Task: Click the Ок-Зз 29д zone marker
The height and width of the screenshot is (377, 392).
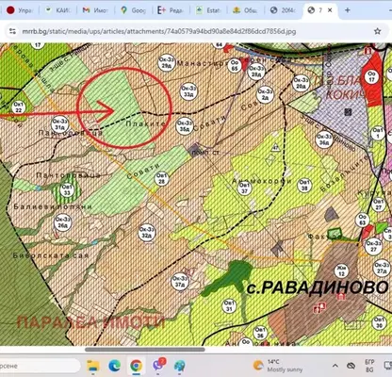Action: pyautogui.click(x=167, y=63)
